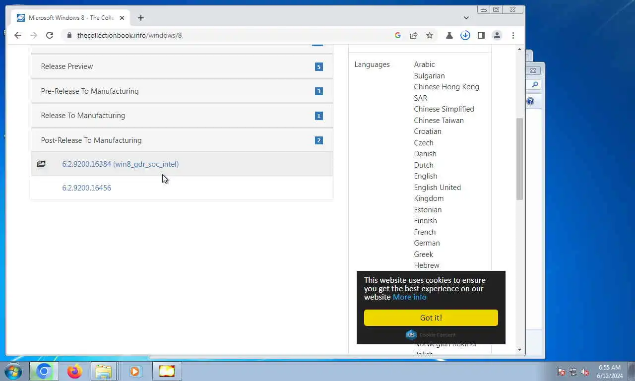Bookmark this page with the star icon
The height and width of the screenshot is (381, 635).
(x=430, y=35)
